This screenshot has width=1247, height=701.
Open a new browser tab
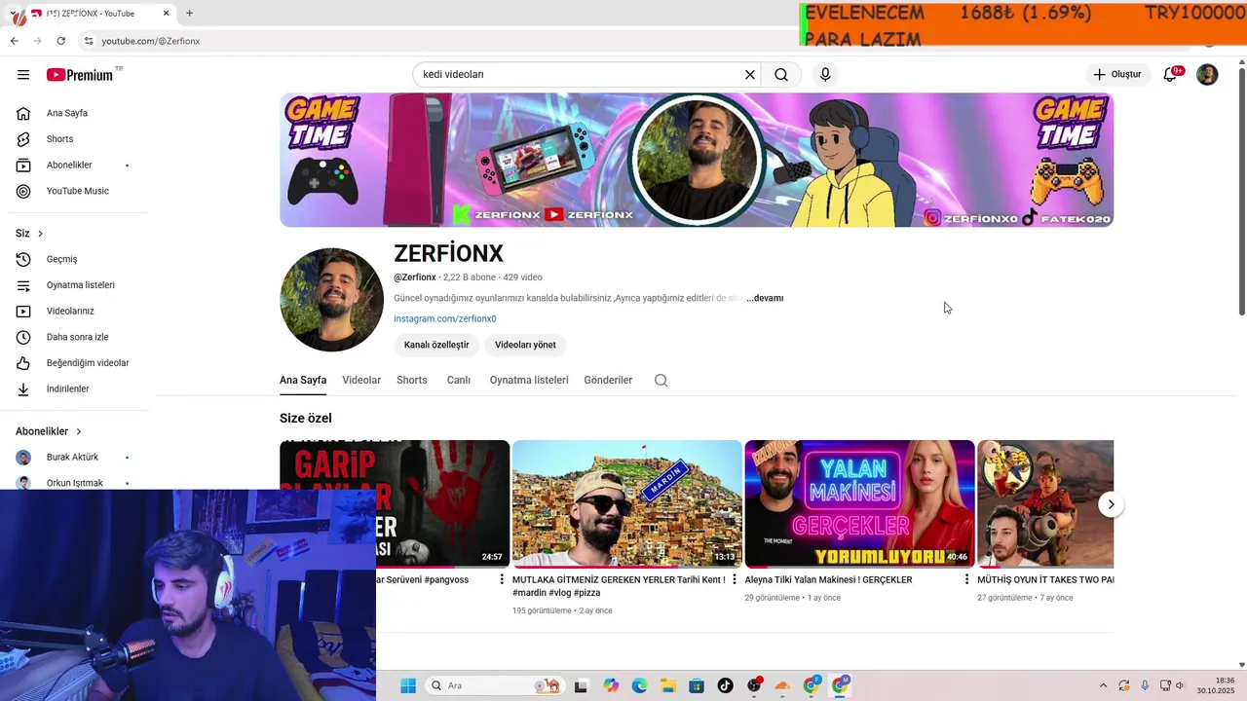pyautogui.click(x=189, y=14)
